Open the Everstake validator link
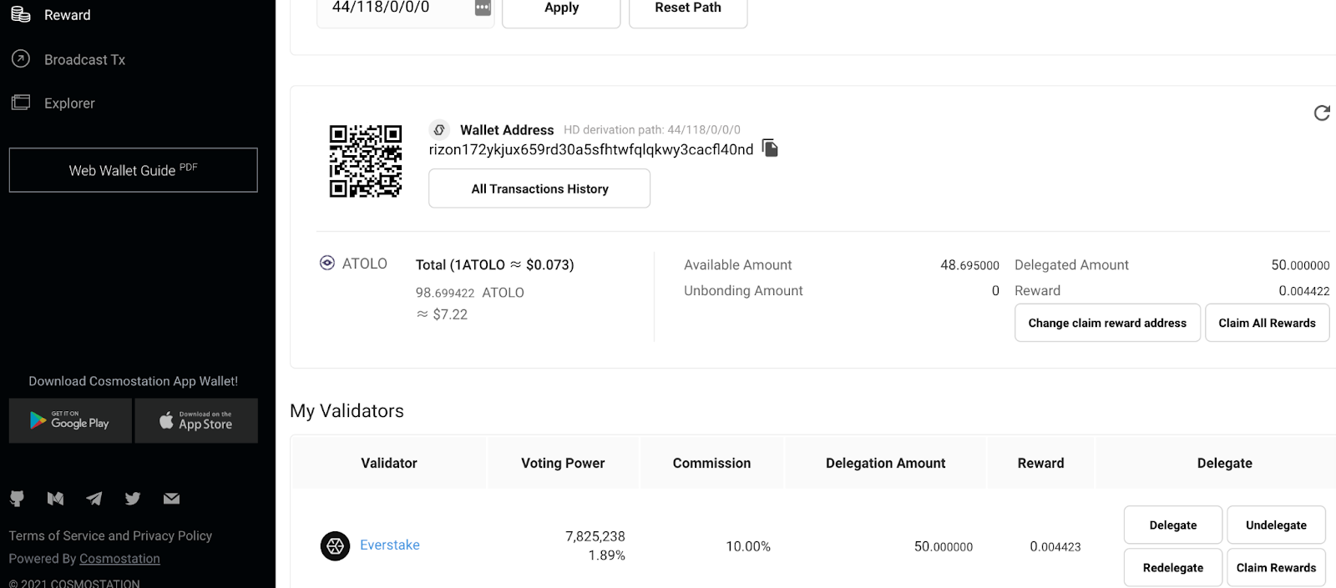This screenshot has height=588, width=1336. tap(390, 545)
